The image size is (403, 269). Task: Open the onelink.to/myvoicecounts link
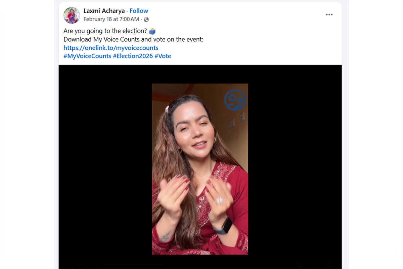pos(111,48)
